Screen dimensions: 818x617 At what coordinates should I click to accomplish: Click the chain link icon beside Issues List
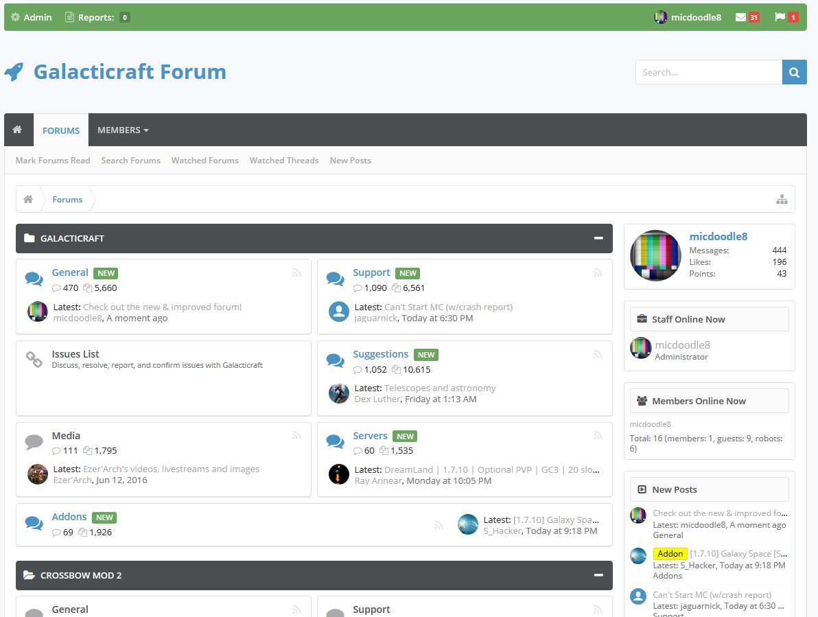[x=34, y=359]
